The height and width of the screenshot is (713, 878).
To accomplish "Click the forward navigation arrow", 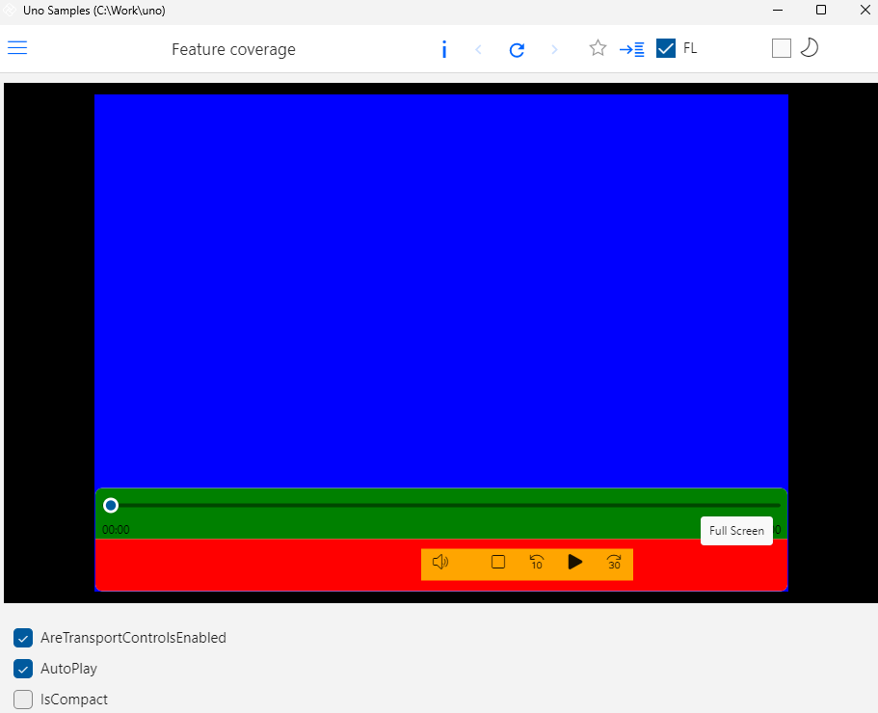I will click(x=554, y=49).
